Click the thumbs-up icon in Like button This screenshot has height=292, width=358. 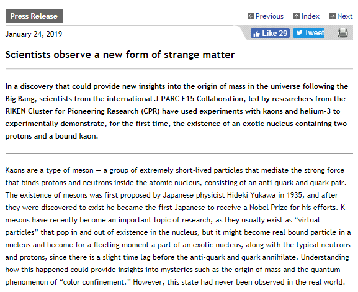[256, 34]
